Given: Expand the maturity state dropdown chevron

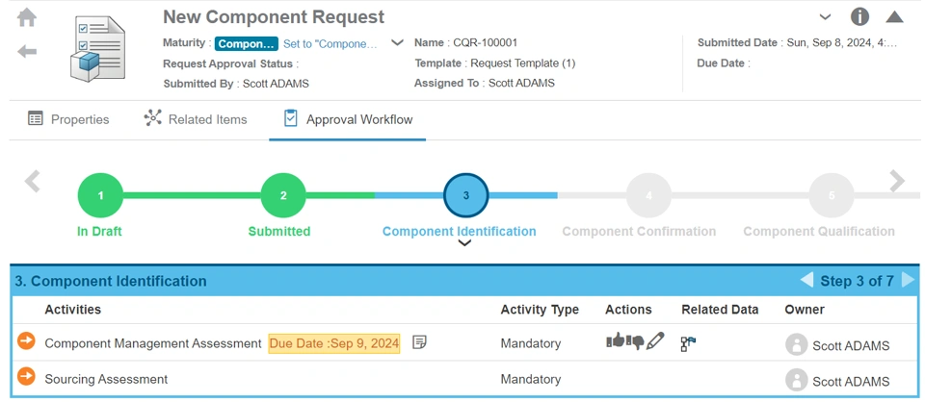Looking at the screenshot, I should pyautogui.click(x=397, y=43).
